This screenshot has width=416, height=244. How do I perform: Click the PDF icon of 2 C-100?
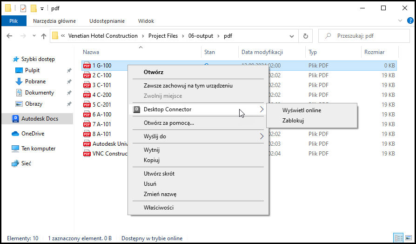point(87,75)
